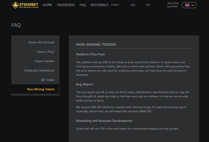Image resolution: width=209 pixels, height=142 pixels.
Task: Click the SBT: balance label
Action: pos(149,5)
